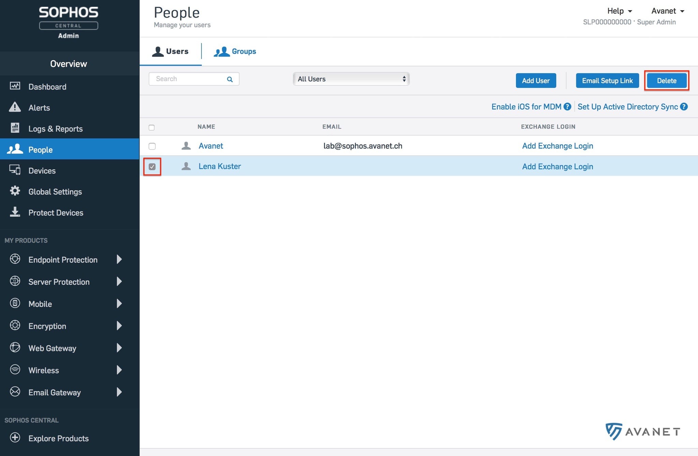The height and width of the screenshot is (456, 698).
Task: Open Set Up Active Directory Sync link
Action: 627,107
